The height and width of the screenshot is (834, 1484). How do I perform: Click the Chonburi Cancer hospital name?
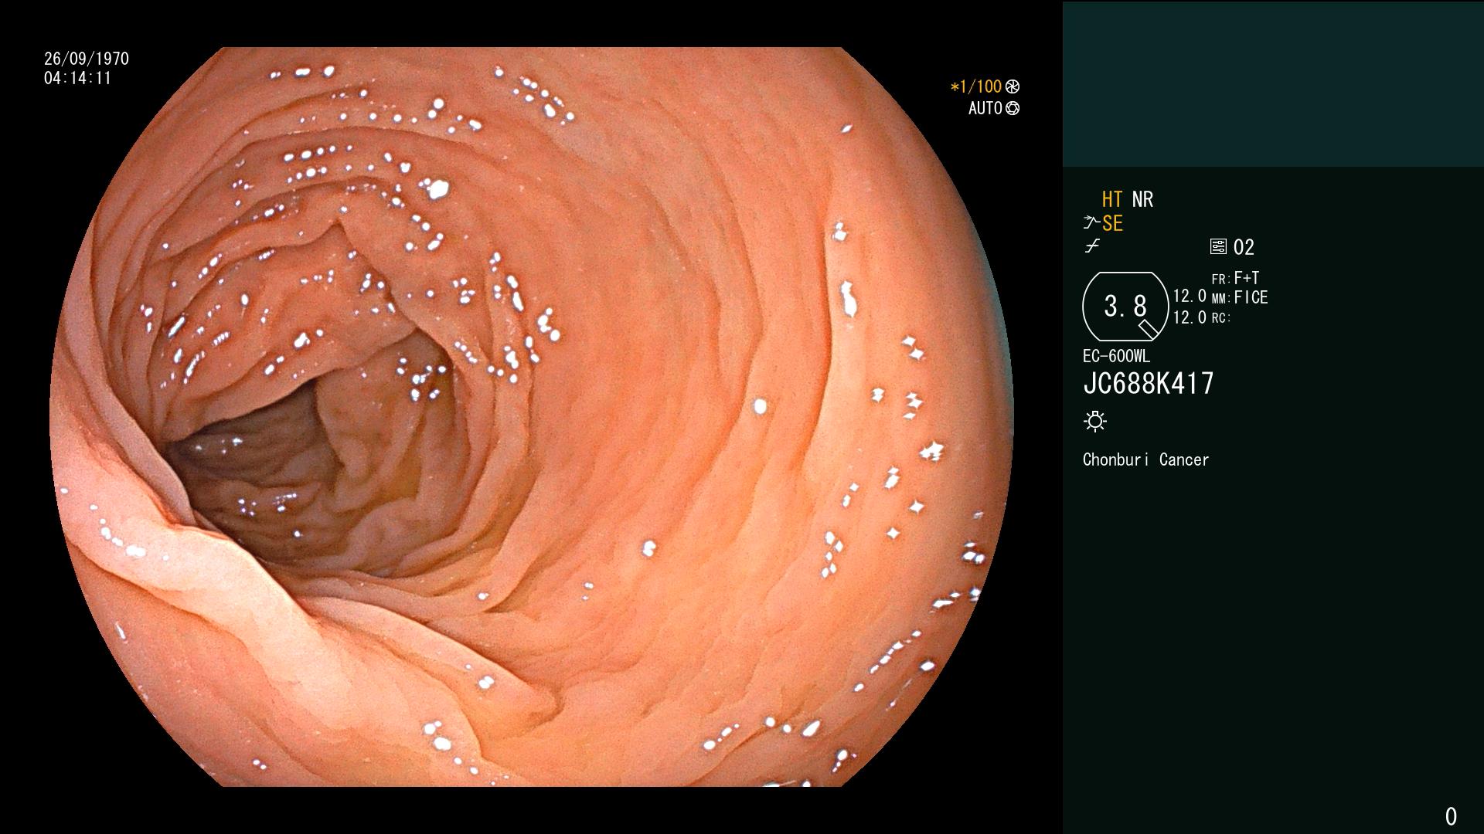coord(1145,460)
